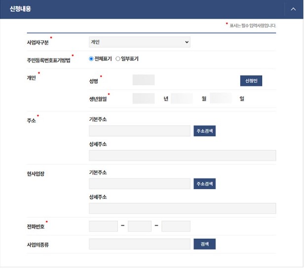Click 주소검색 button in 현사업장 section
This screenshot has width=304, height=269.
pyautogui.click(x=204, y=184)
